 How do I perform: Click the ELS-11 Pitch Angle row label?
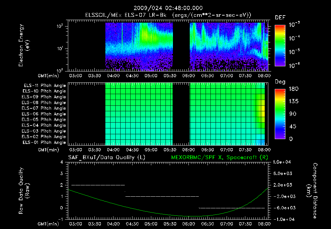tap(45, 86)
